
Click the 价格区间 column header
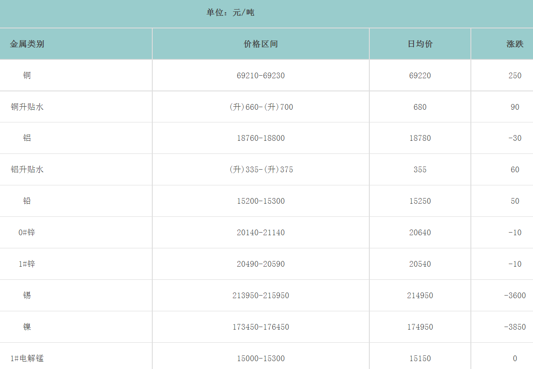tap(261, 44)
